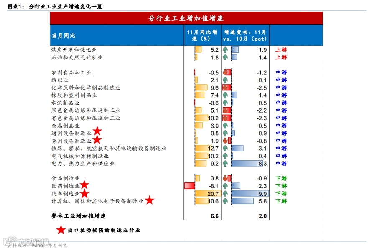The width and height of the screenshot is (372, 249).
Task: Click the down arrow in the 专用设备制造业 row
Action: pyautogui.click(x=225, y=141)
